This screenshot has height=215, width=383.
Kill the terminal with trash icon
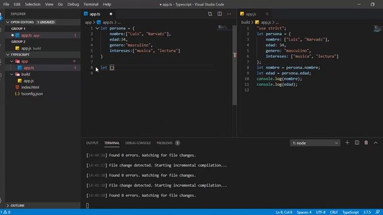[366, 143]
